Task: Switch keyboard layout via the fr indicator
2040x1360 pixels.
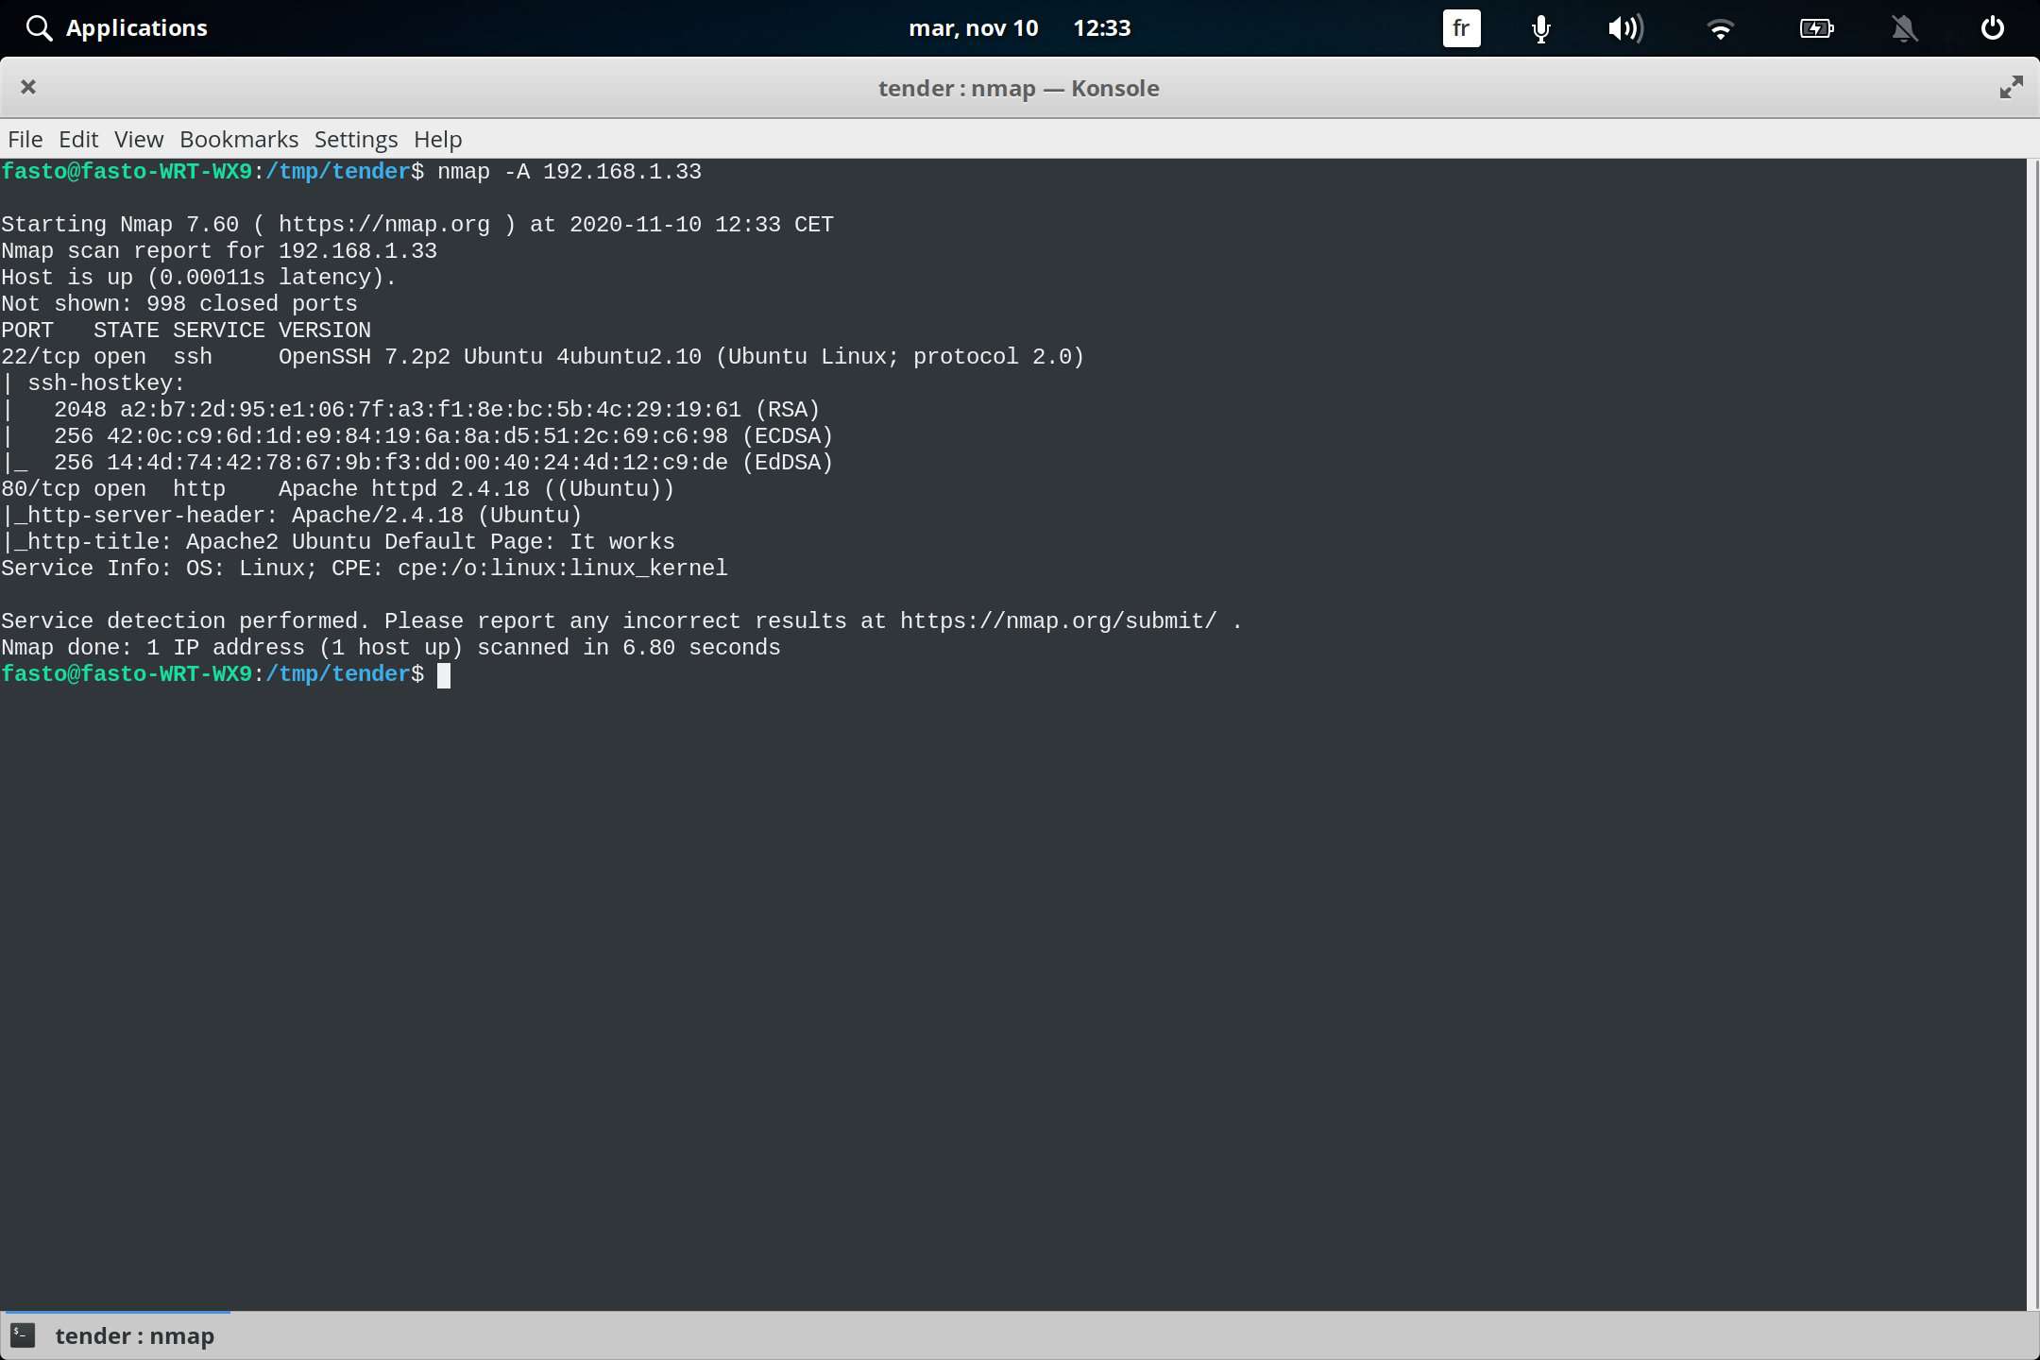Action: click(1460, 28)
